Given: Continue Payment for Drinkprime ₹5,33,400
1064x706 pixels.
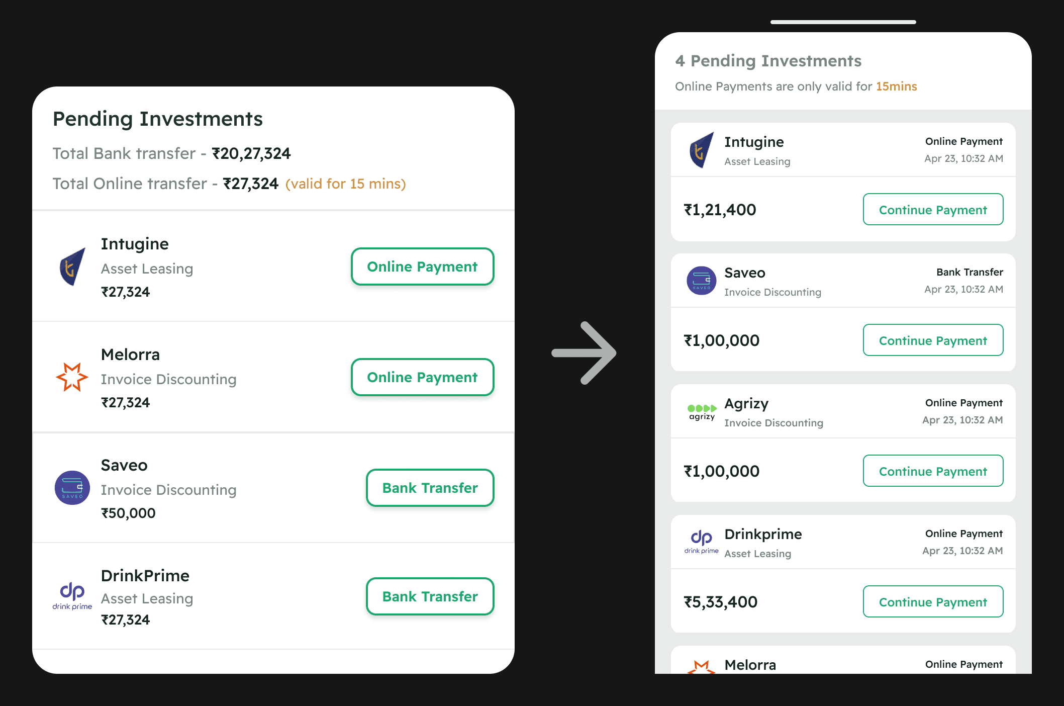Looking at the screenshot, I should 933,602.
